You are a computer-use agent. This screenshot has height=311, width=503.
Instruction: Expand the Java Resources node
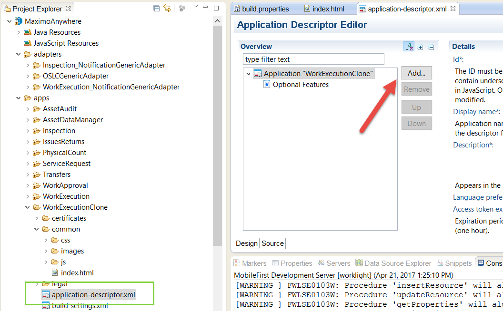(x=18, y=32)
